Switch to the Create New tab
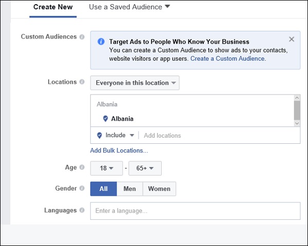This screenshot has height=246, width=308. click(53, 8)
